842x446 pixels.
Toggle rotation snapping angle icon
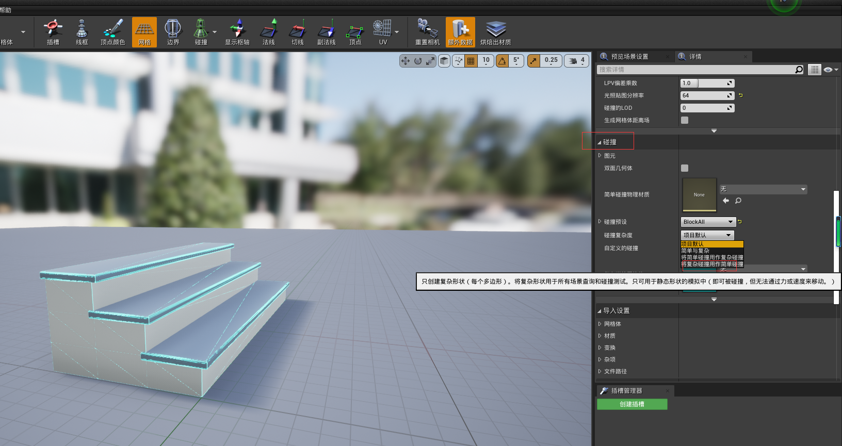click(x=502, y=61)
